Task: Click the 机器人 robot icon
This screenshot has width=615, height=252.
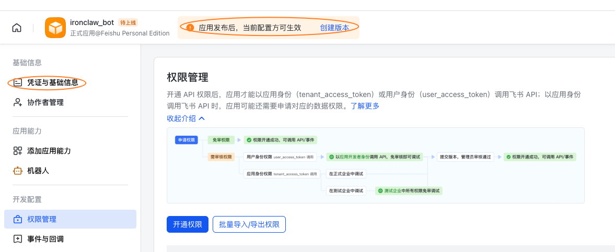Action: click(17, 171)
